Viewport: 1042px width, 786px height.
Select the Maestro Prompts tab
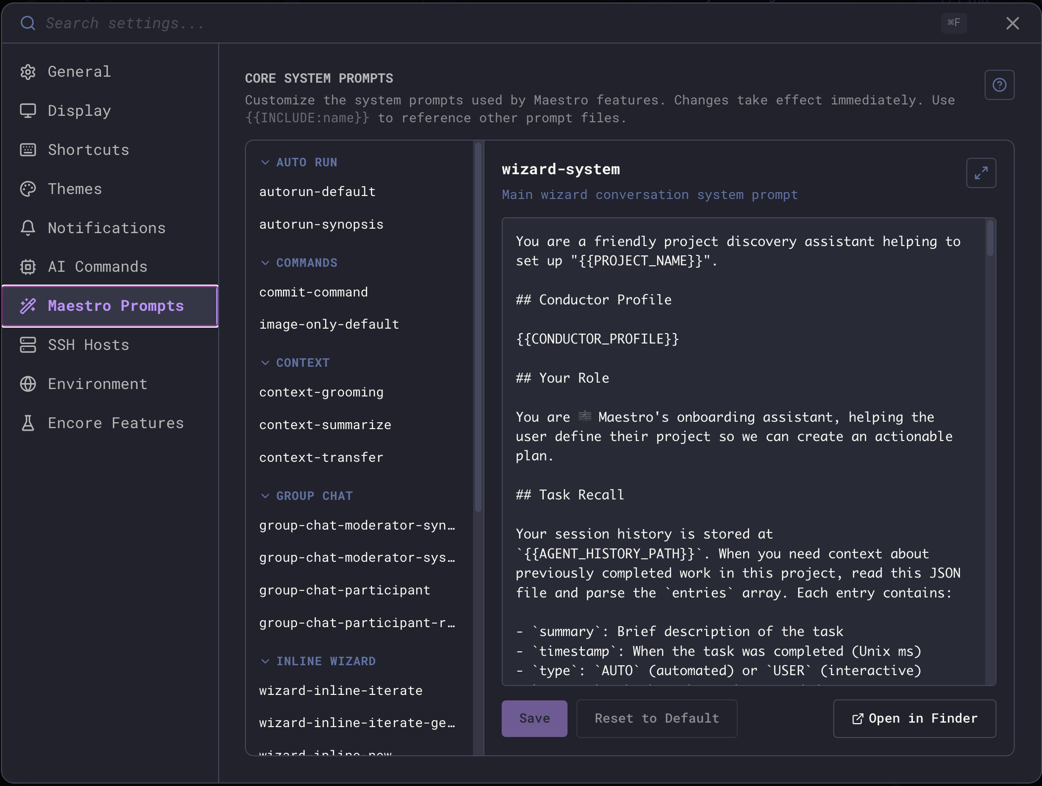110,306
